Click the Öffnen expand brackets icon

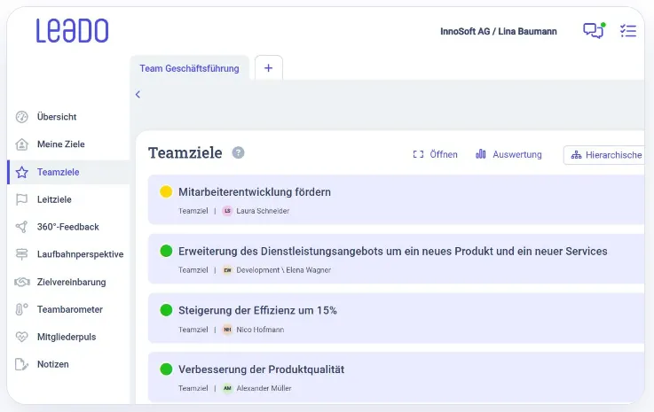[x=418, y=154]
